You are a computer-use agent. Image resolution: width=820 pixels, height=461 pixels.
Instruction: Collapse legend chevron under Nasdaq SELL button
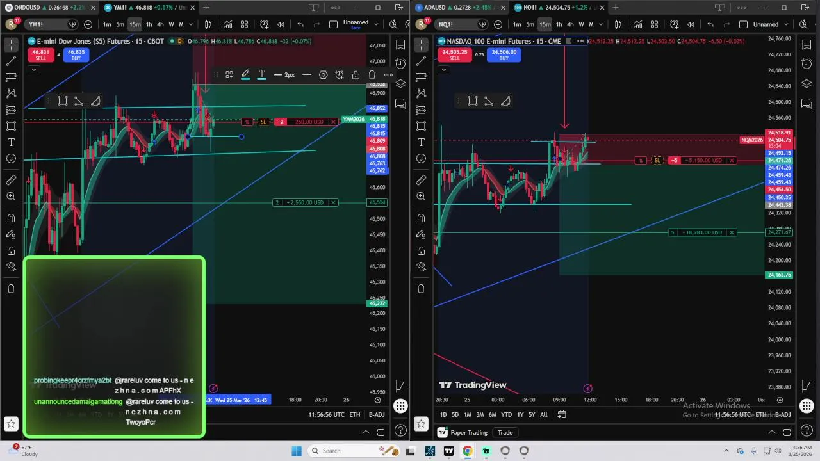coord(443,70)
